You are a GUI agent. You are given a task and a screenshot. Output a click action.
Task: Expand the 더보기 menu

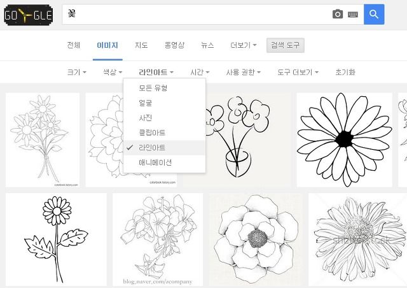(243, 45)
